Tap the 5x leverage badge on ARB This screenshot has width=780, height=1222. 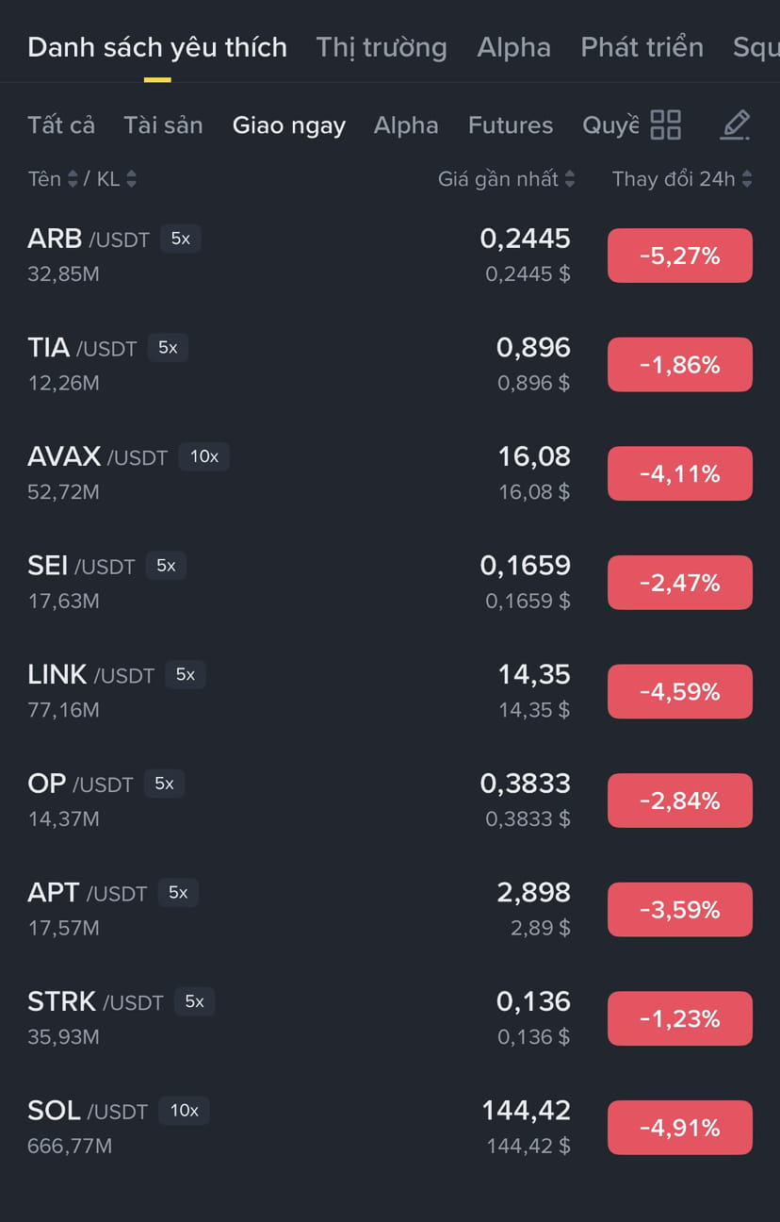[181, 239]
